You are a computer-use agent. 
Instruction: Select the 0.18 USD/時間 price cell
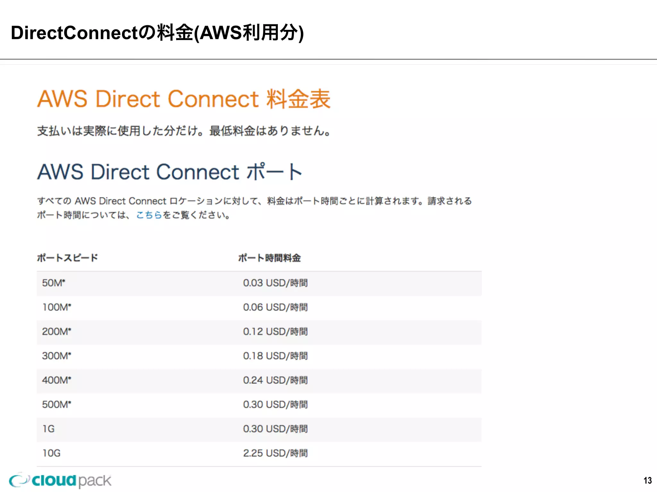point(275,356)
